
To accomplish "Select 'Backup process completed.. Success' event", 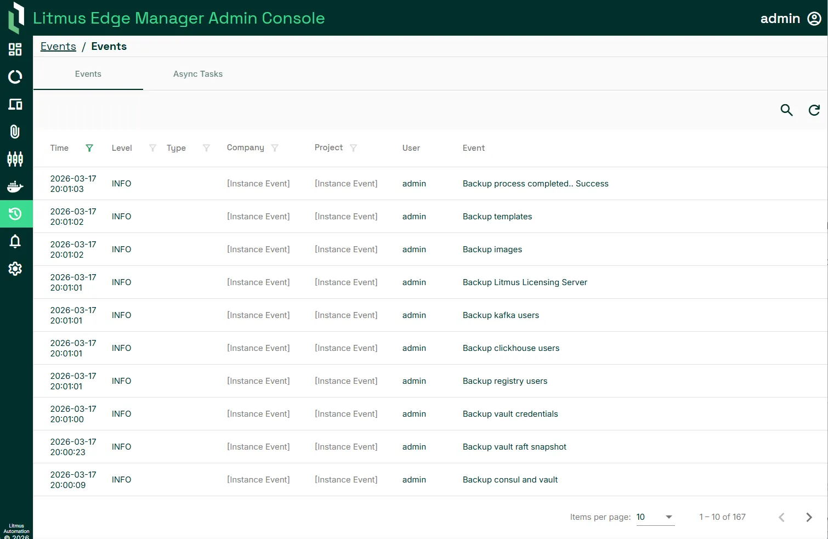I will point(536,184).
